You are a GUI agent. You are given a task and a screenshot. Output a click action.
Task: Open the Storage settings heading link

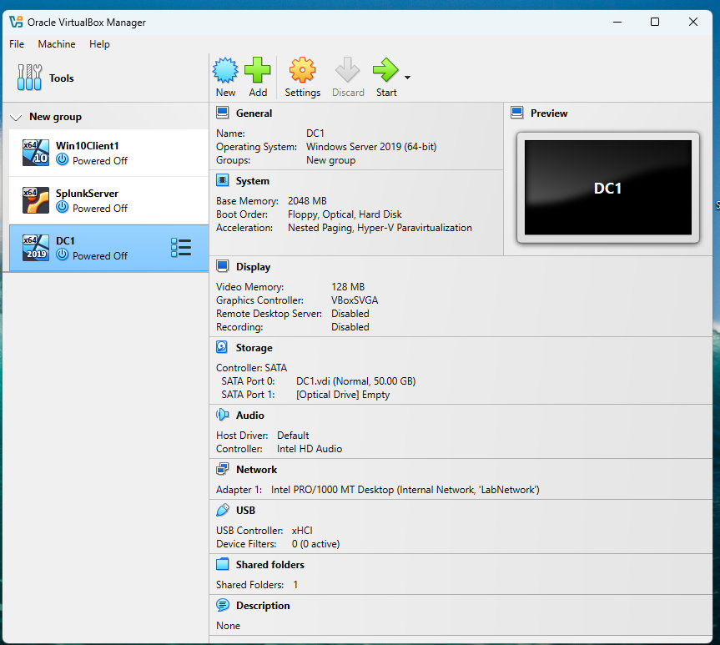254,348
